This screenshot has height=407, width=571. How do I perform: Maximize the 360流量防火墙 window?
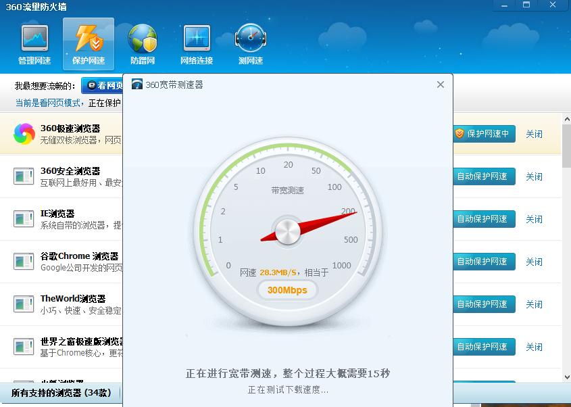526,5
